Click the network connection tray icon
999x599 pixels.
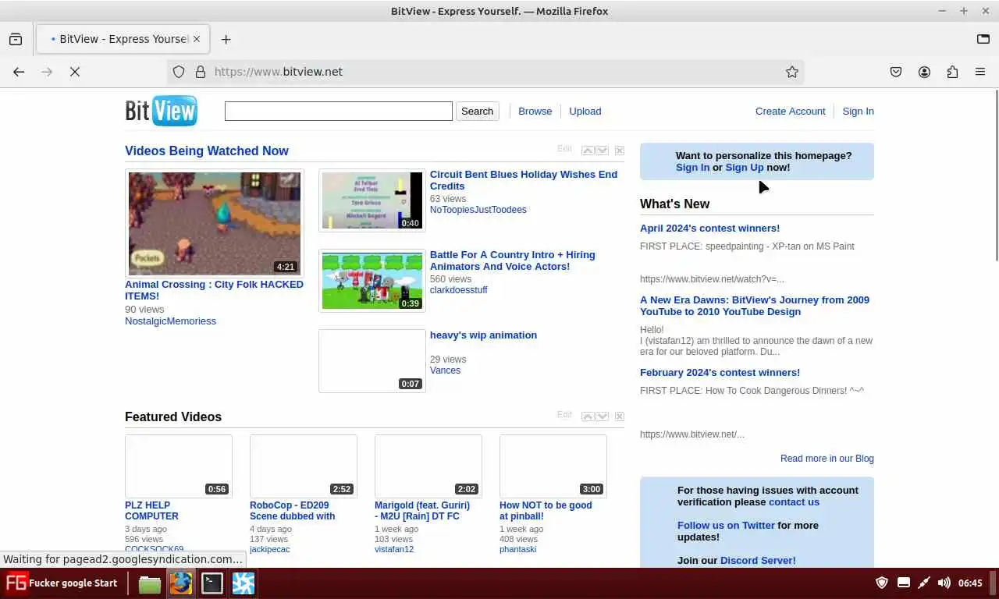[923, 583]
